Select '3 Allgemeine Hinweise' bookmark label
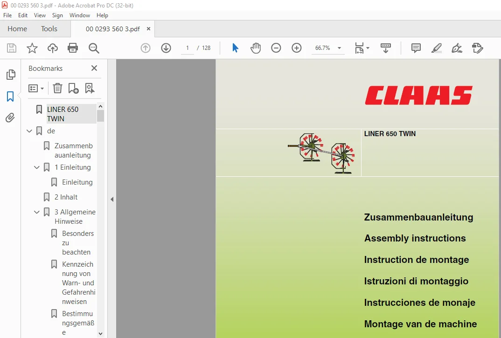501x338 pixels. coord(75,217)
